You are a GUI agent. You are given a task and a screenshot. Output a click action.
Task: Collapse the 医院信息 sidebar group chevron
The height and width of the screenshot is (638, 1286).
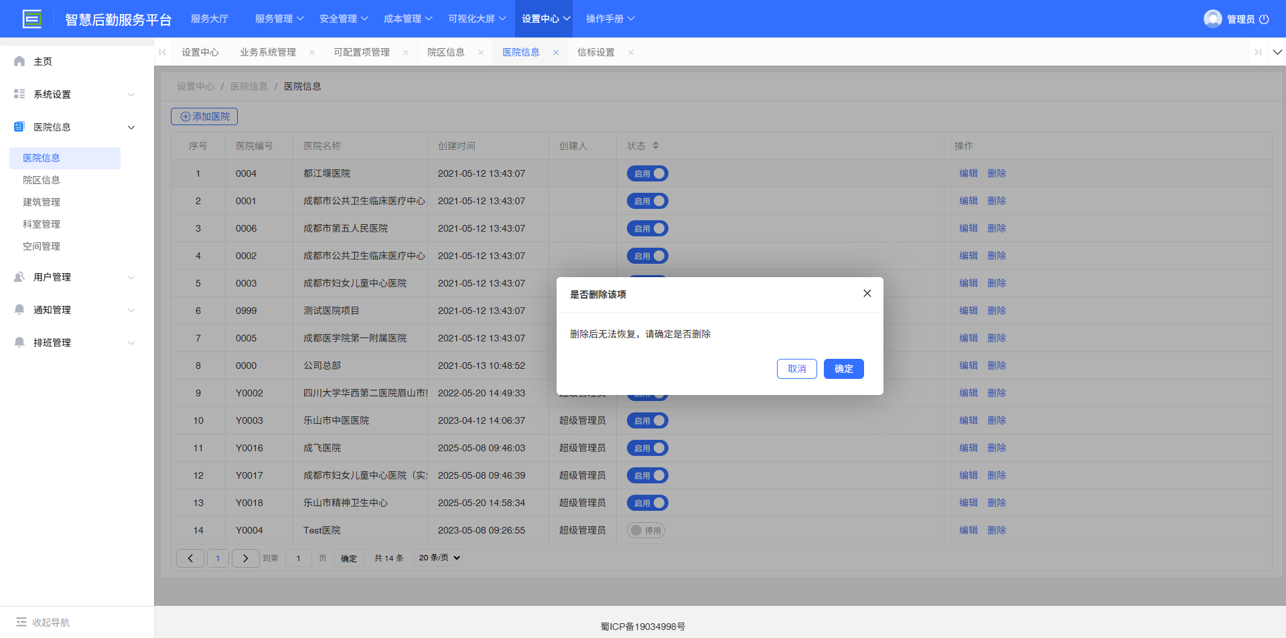(131, 127)
